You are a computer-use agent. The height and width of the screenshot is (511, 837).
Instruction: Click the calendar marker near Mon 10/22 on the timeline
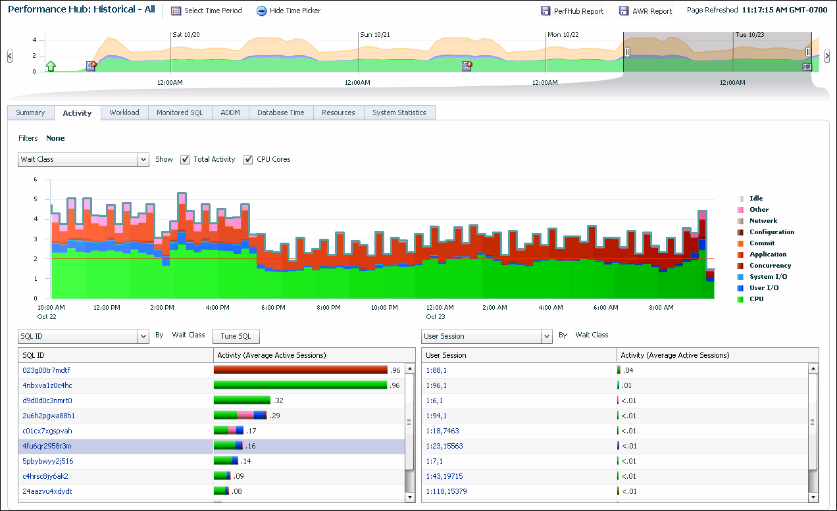467,66
